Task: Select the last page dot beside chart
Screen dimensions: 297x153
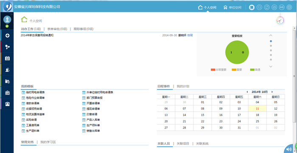Action: (x=271, y=60)
